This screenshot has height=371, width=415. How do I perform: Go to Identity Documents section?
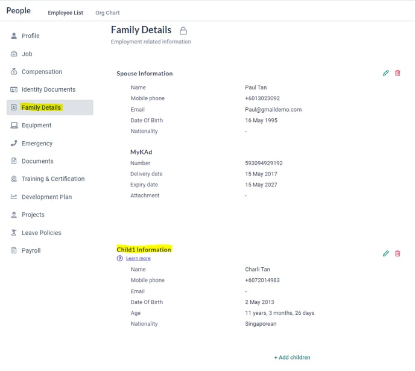[49, 89]
